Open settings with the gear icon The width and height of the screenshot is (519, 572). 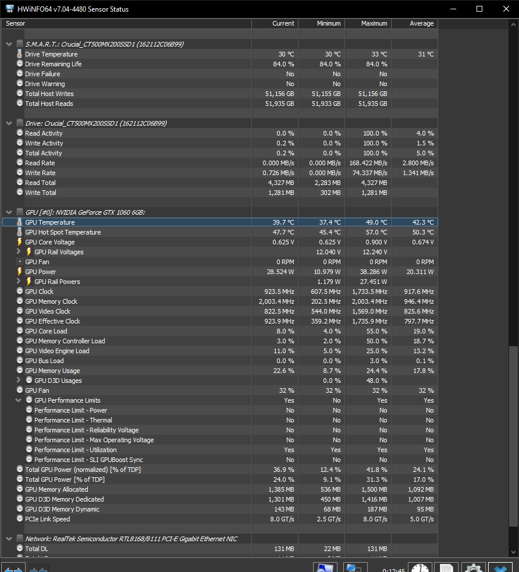tap(474, 569)
